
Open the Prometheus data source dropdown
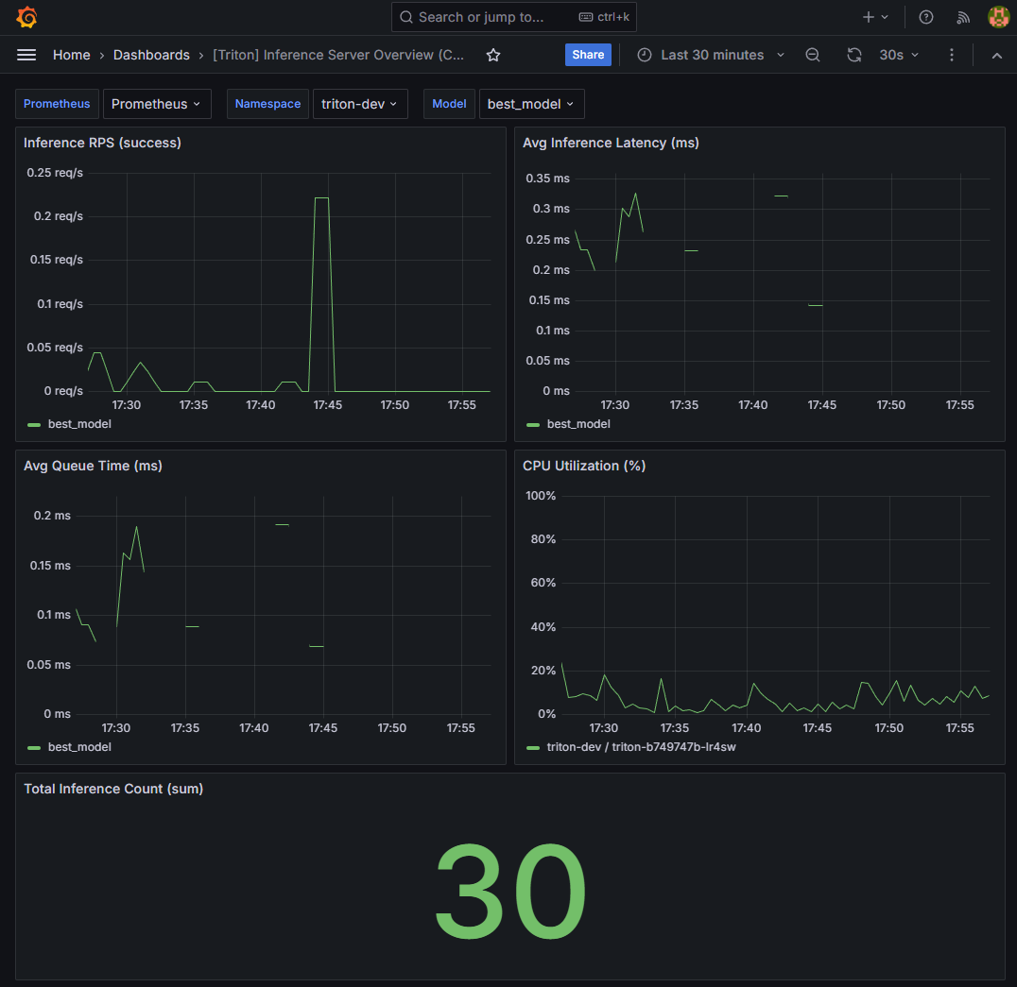click(x=157, y=104)
